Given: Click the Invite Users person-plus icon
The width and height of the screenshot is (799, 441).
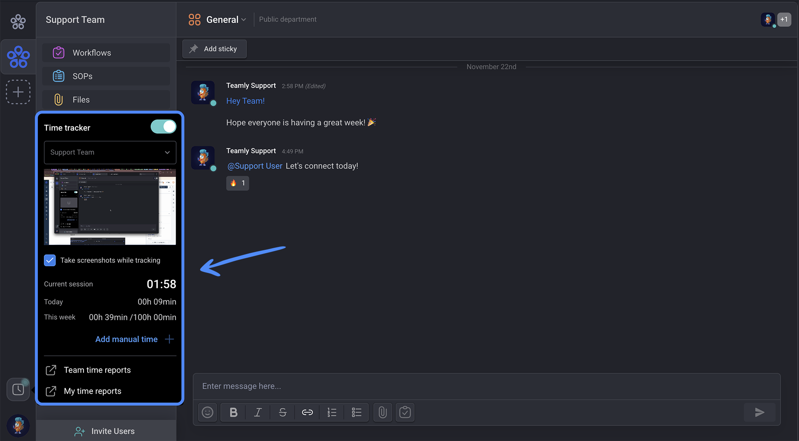Looking at the screenshot, I should (79, 431).
